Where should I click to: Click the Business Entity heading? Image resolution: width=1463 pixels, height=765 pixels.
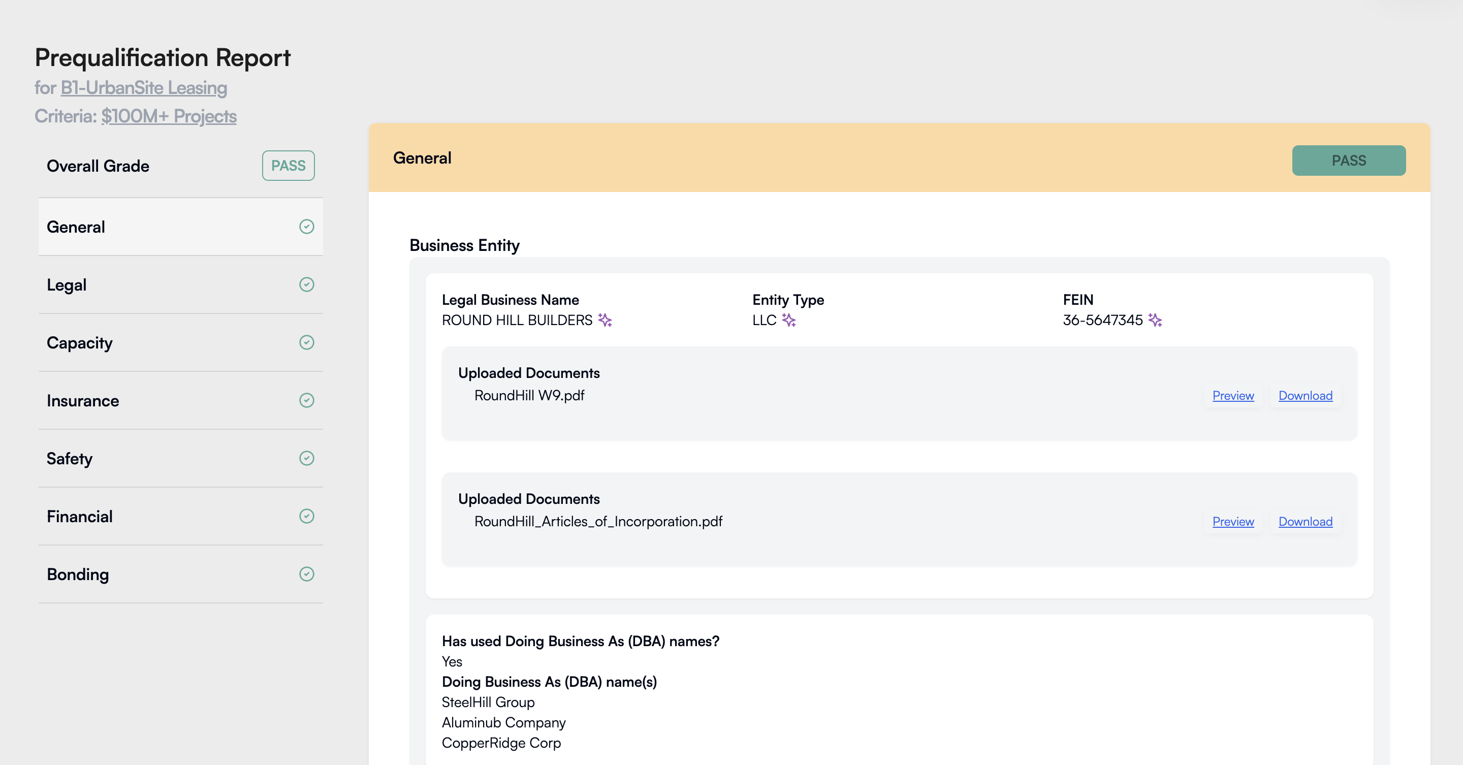point(465,245)
